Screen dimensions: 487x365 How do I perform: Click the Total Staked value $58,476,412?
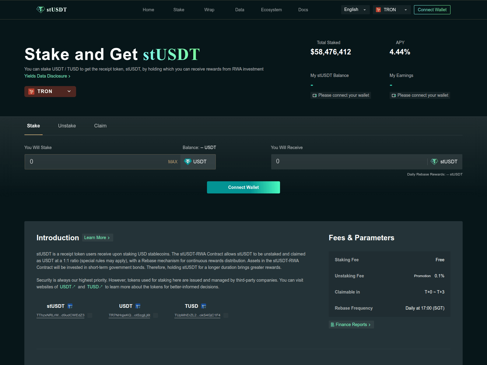[x=331, y=52]
